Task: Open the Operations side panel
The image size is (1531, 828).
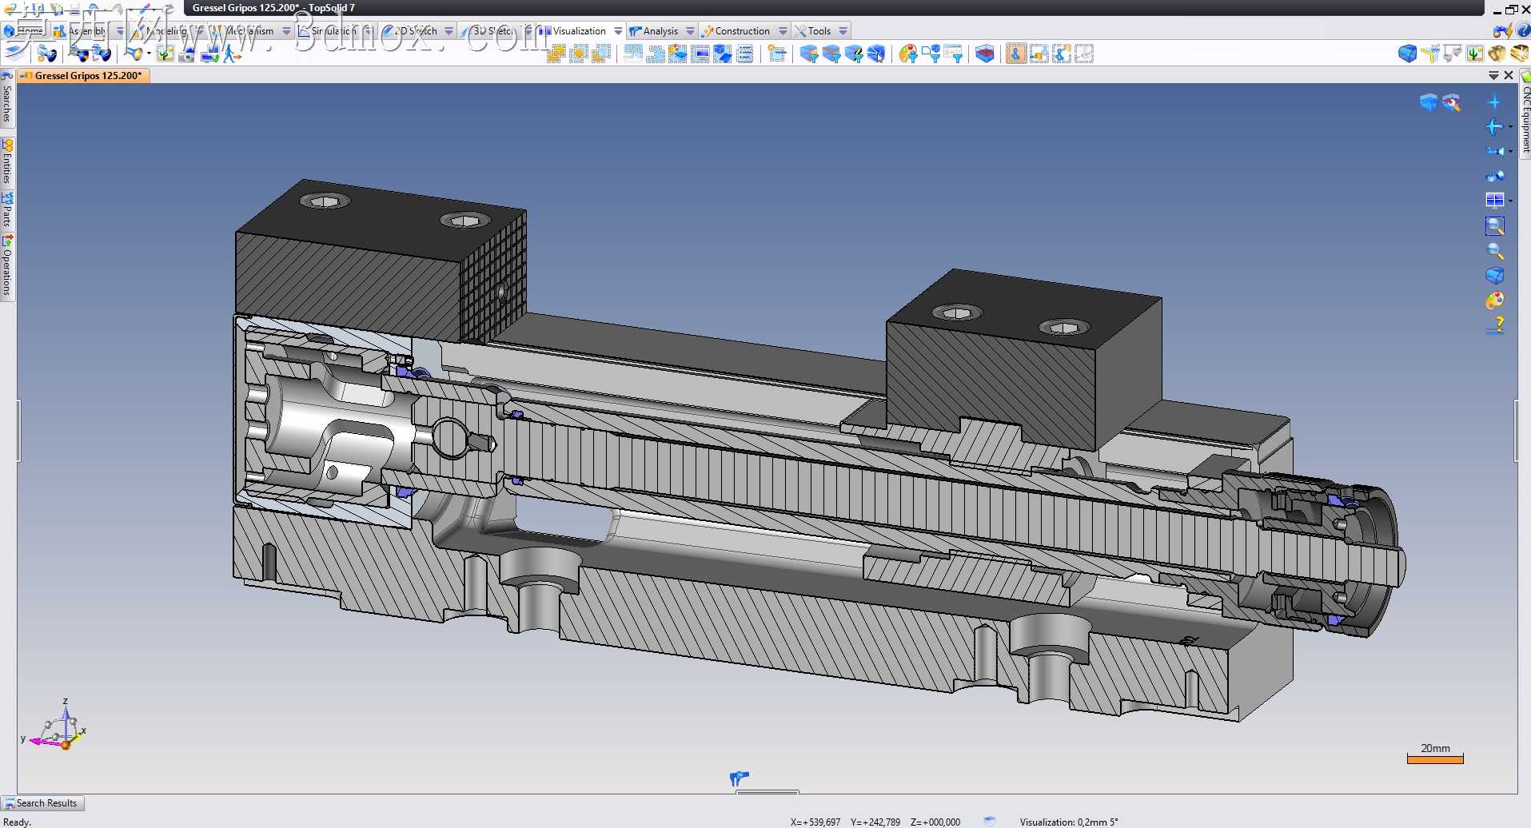Action: click(7, 265)
